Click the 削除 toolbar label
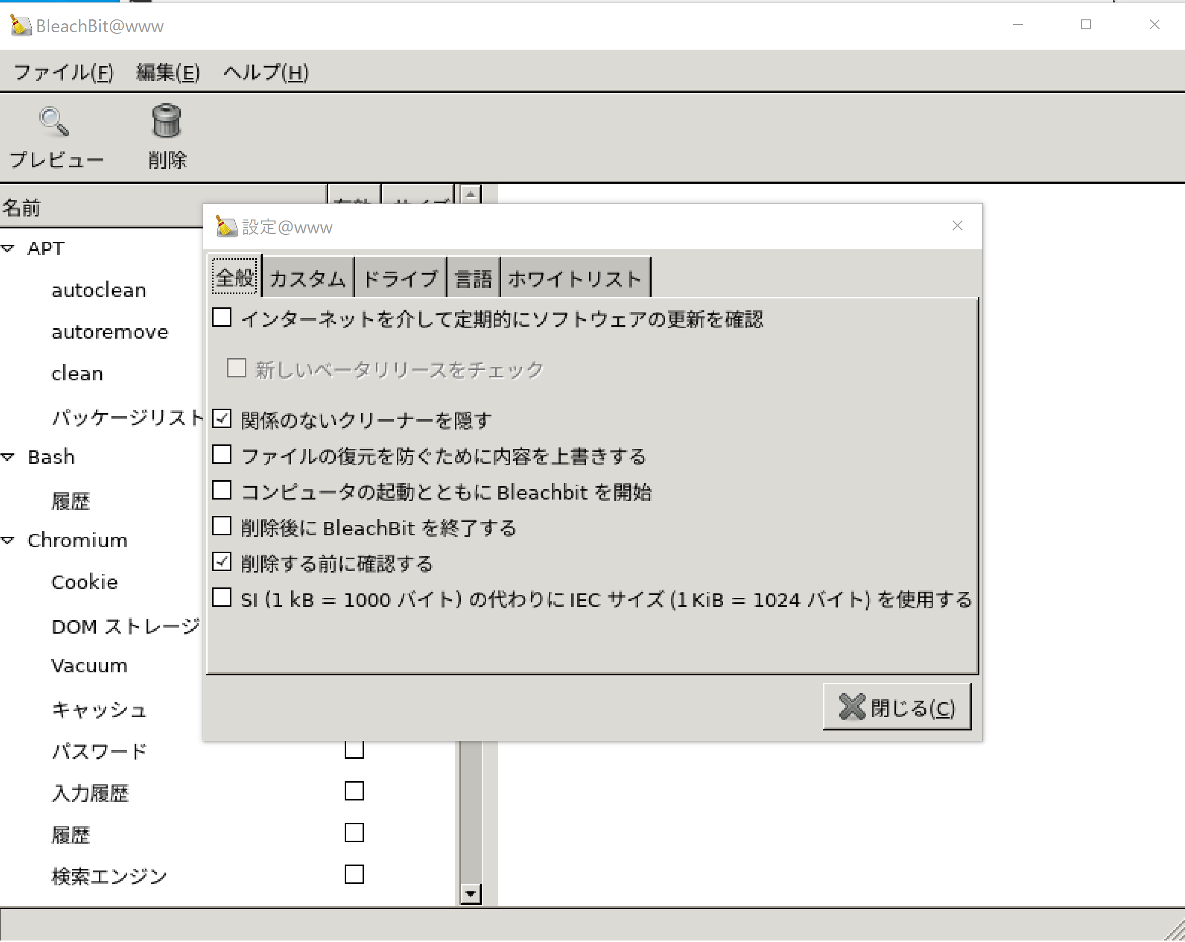Image resolution: width=1185 pixels, height=942 pixels. point(167,160)
